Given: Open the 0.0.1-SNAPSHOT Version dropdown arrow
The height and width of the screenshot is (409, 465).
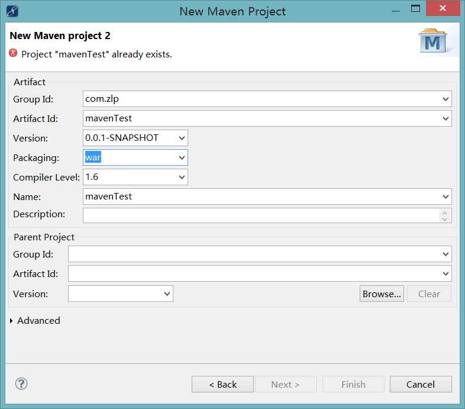Looking at the screenshot, I should [x=182, y=138].
